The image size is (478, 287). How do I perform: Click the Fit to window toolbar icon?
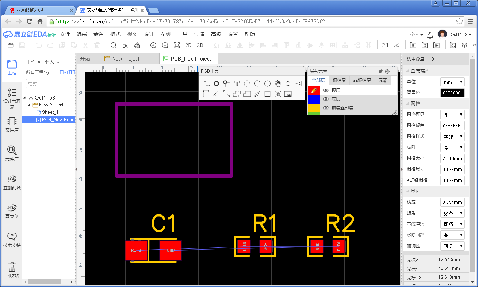point(177,45)
